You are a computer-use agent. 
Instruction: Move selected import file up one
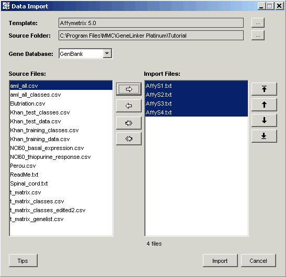[x=264, y=105]
